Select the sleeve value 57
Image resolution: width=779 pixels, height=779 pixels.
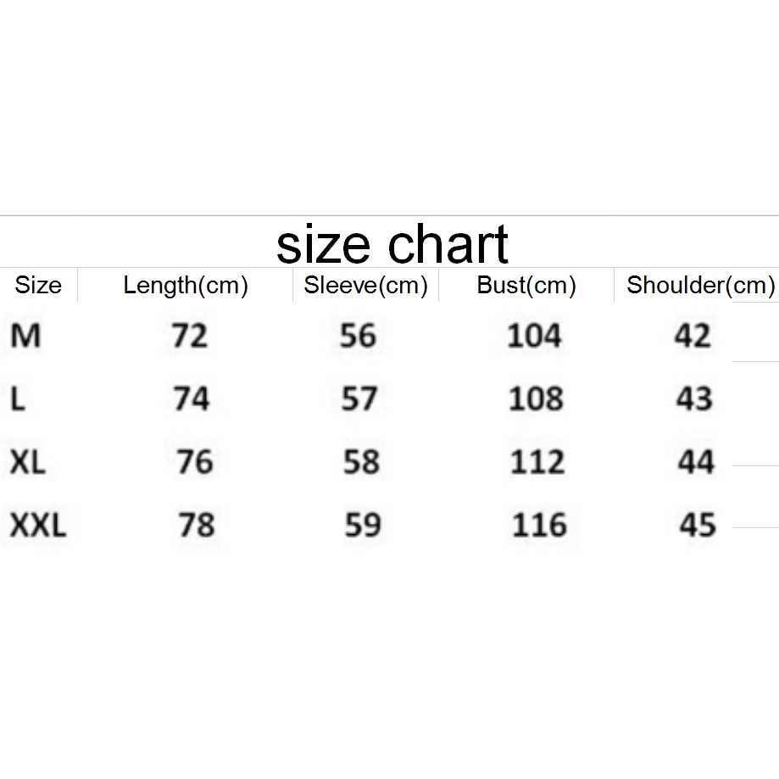pos(359,398)
